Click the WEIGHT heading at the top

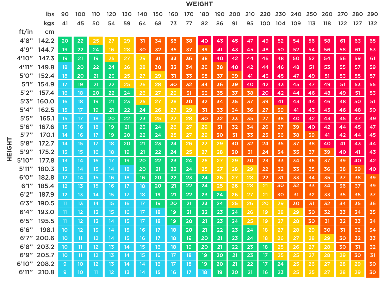(x=199, y=4)
